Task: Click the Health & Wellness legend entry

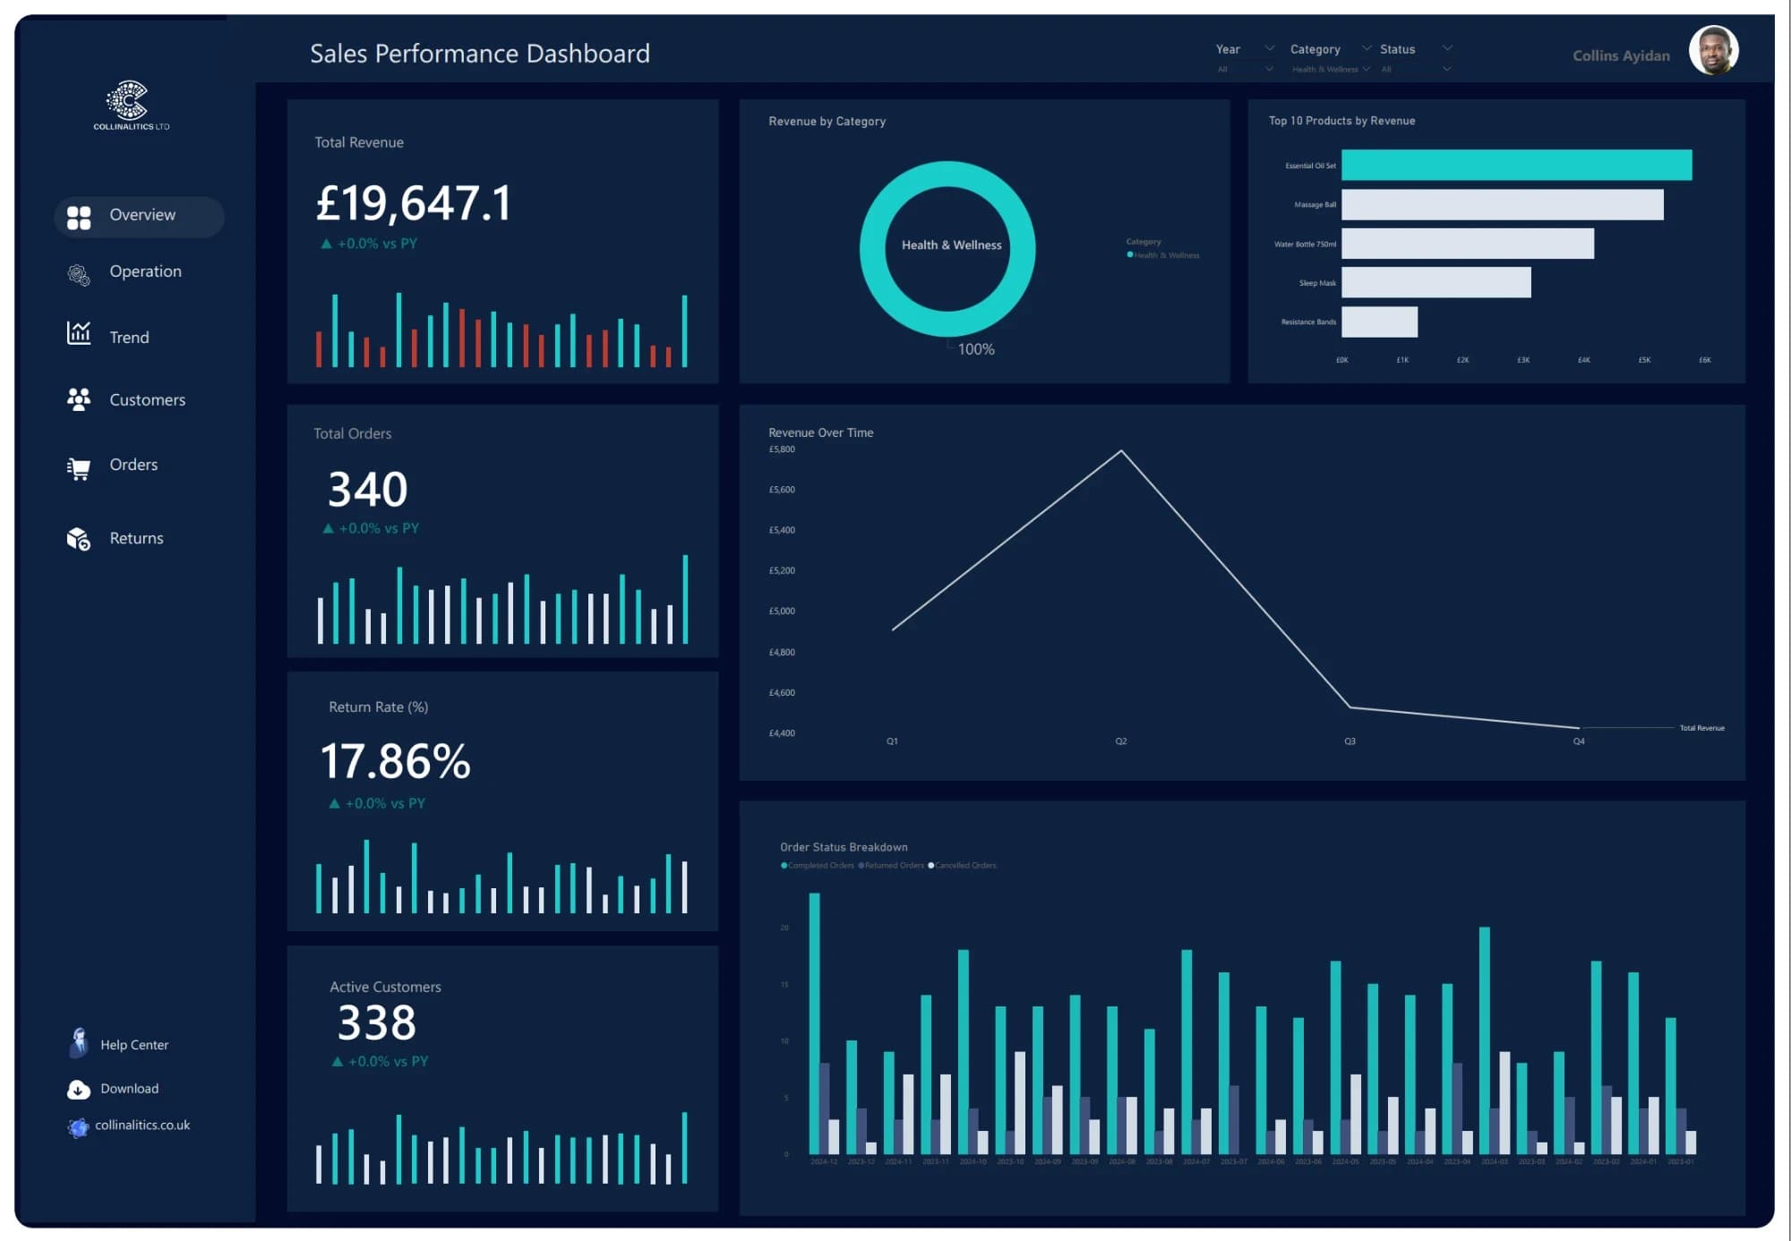Action: point(1163,255)
